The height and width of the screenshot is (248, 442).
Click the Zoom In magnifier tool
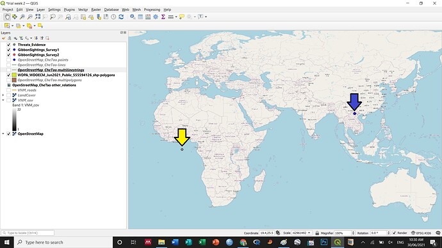point(22,17)
